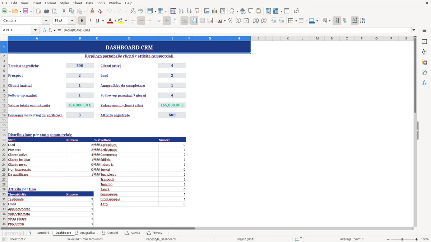Toggle Center Vertically alignment
431x242 pixels.
tap(167, 21)
